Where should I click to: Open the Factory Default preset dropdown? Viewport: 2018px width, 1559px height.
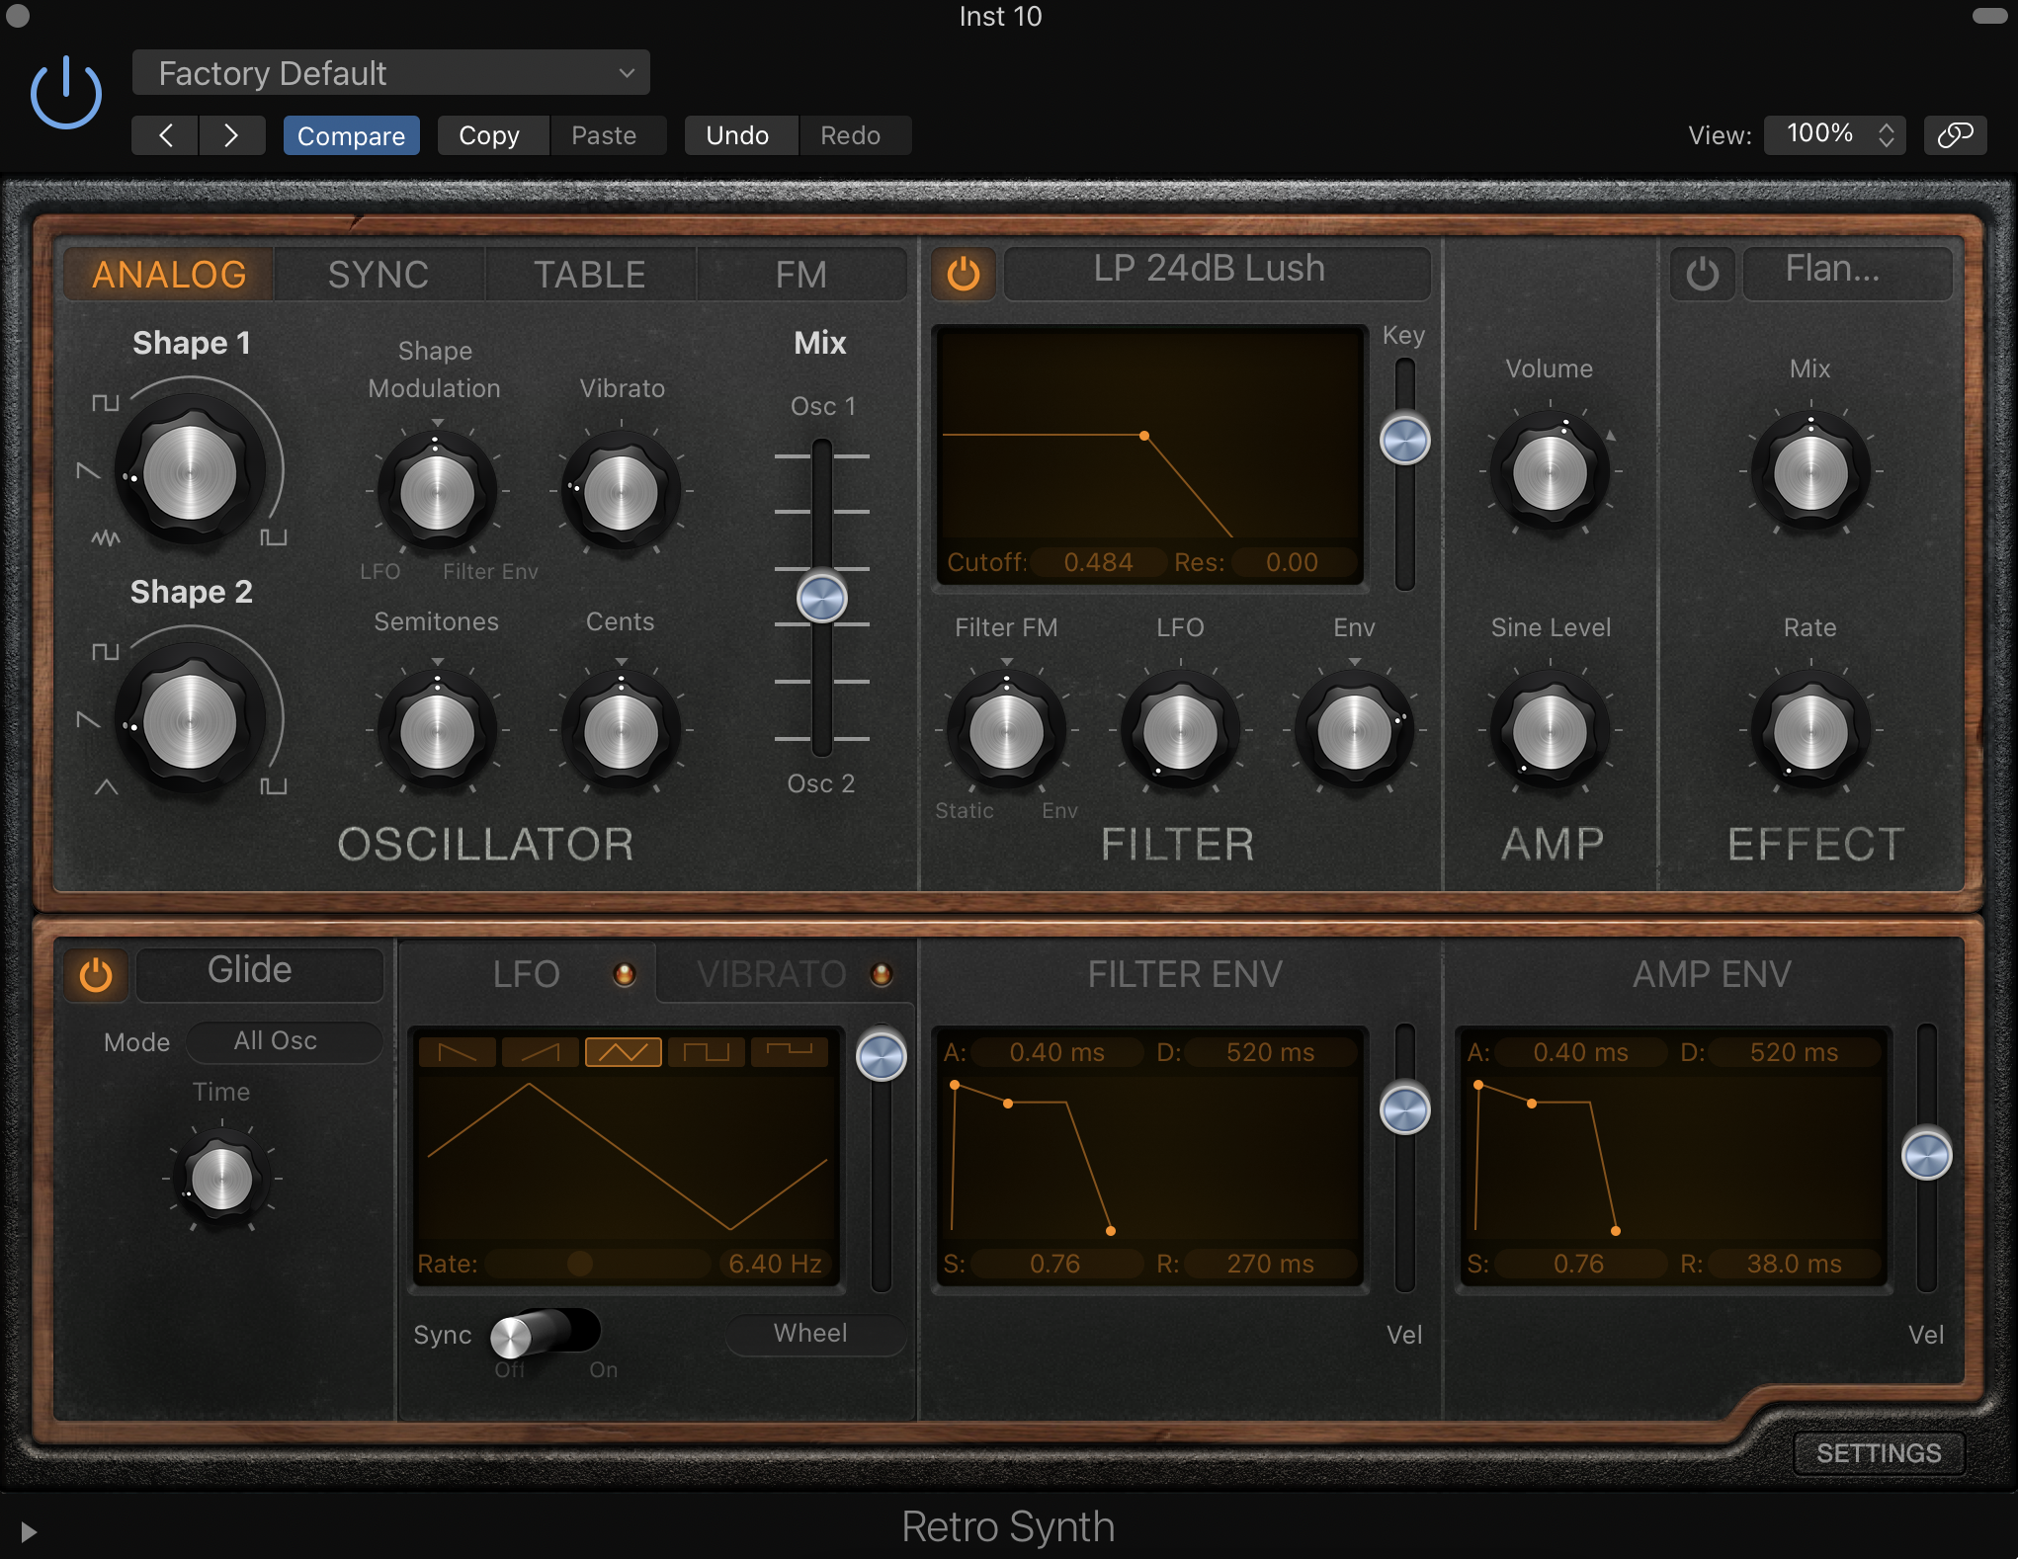(391, 73)
